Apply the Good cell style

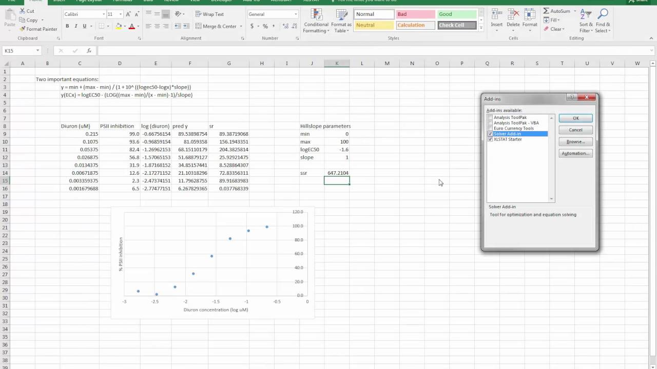(x=457, y=14)
